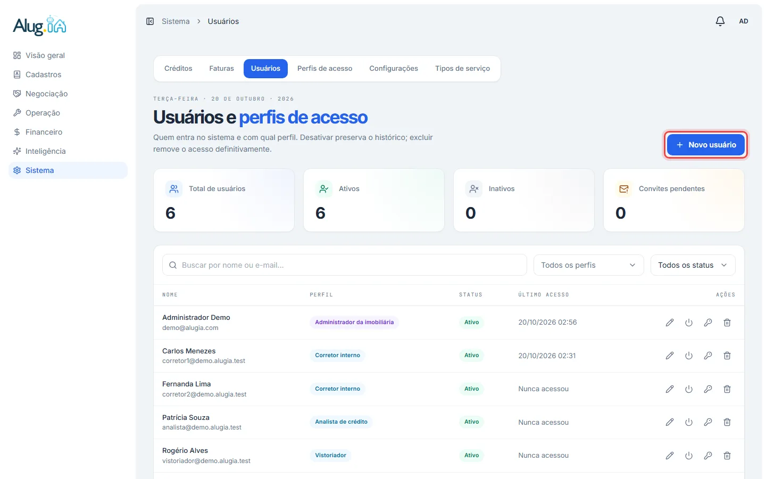This screenshot has width=766, height=479.
Task: Click the Novo usuário button
Action: (x=705, y=145)
